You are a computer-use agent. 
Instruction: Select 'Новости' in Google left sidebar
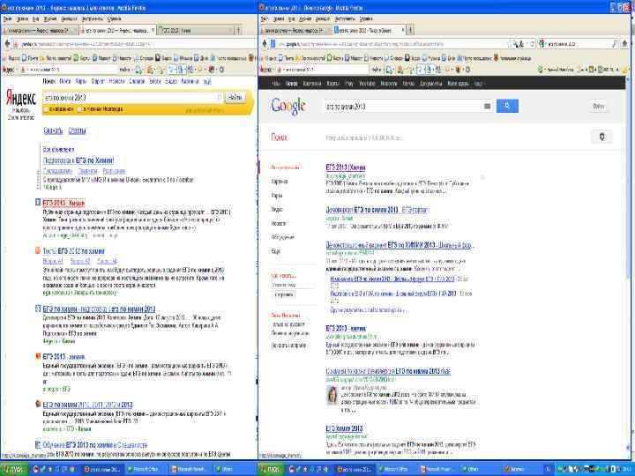tap(278, 223)
